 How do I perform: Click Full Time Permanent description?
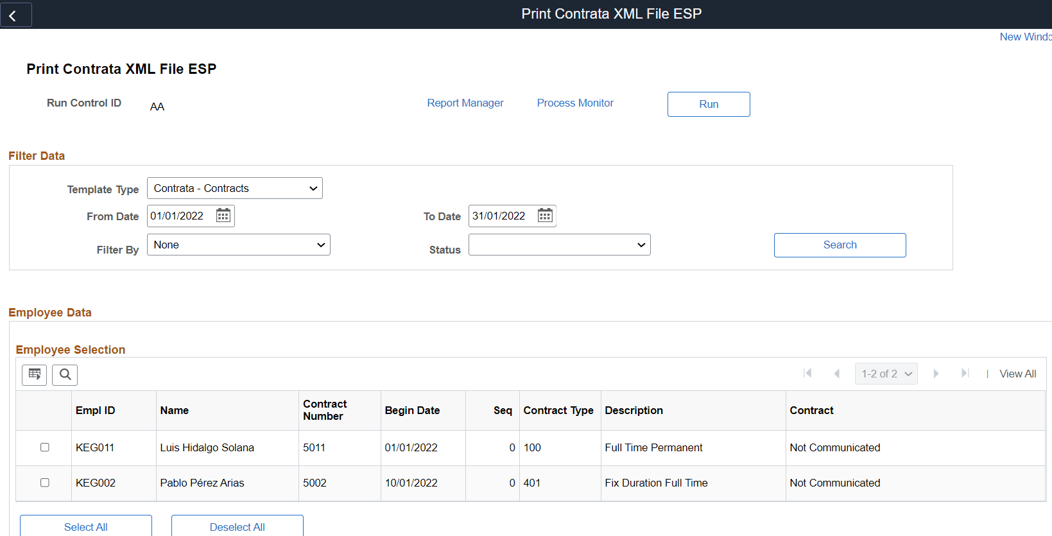[654, 447]
